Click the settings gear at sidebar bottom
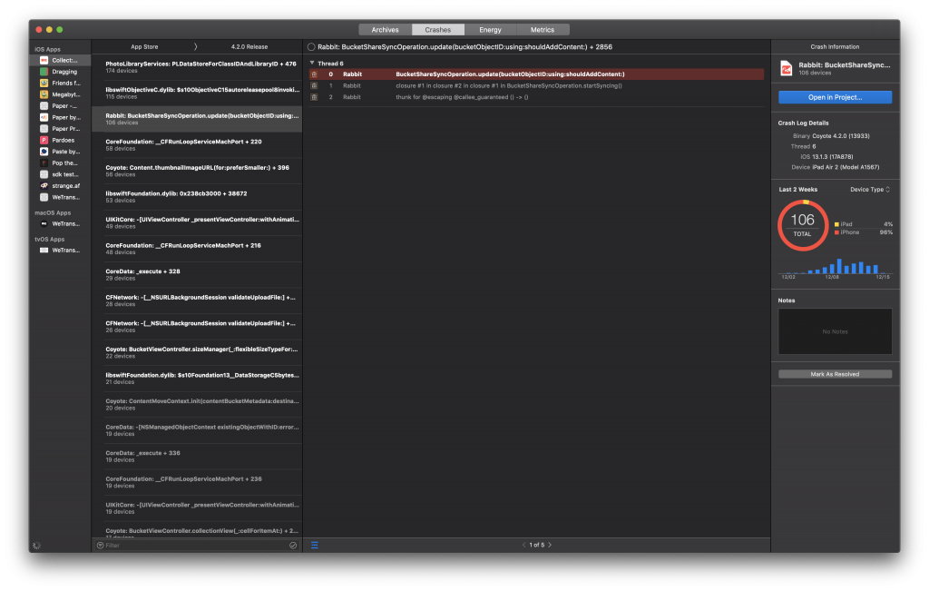 36,546
